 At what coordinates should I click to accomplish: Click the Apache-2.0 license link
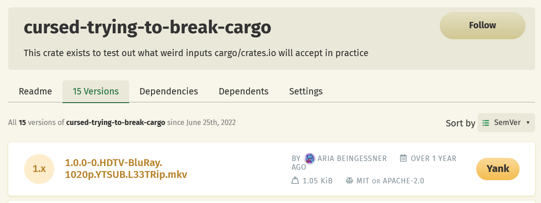tap(403, 181)
